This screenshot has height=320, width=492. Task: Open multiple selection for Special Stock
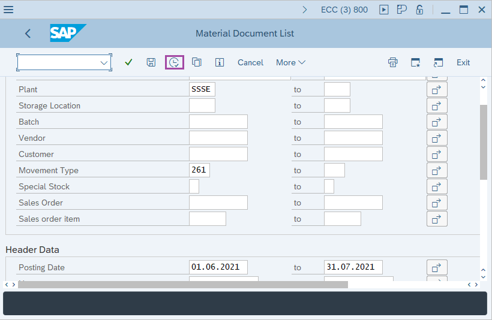pyautogui.click(x=437, y=187)
